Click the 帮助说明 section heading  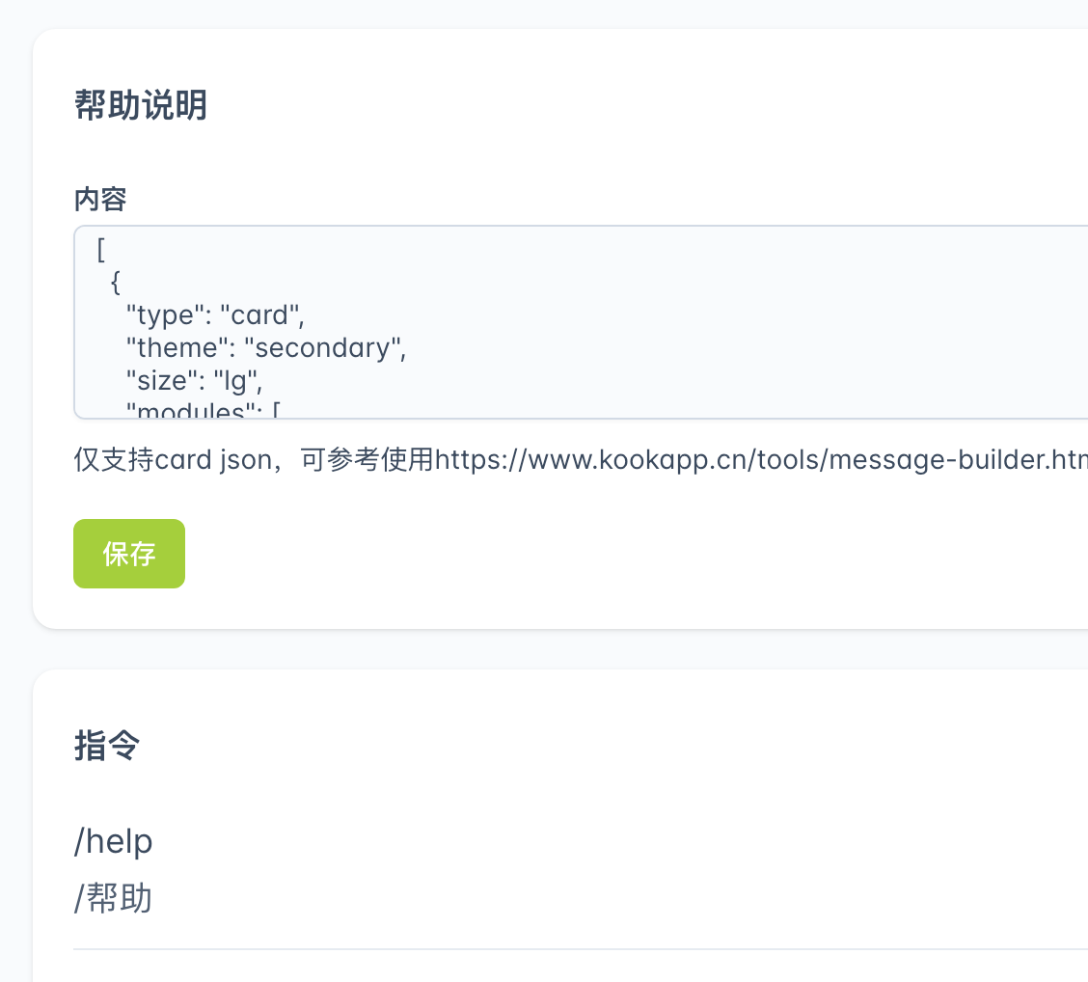coord(141,106)
